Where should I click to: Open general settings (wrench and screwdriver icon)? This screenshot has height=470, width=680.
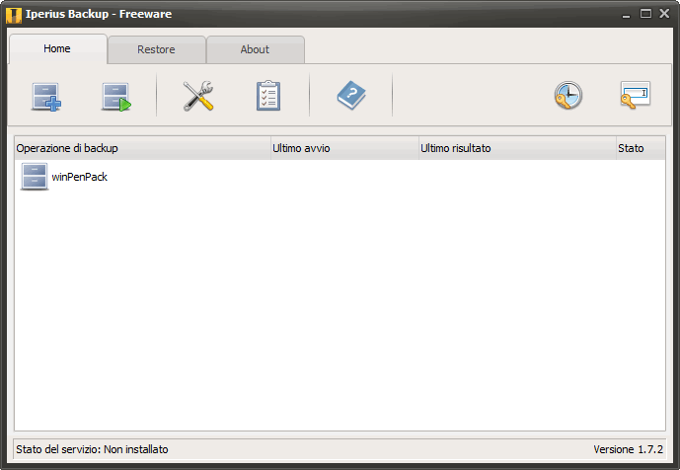pos(198,96)
